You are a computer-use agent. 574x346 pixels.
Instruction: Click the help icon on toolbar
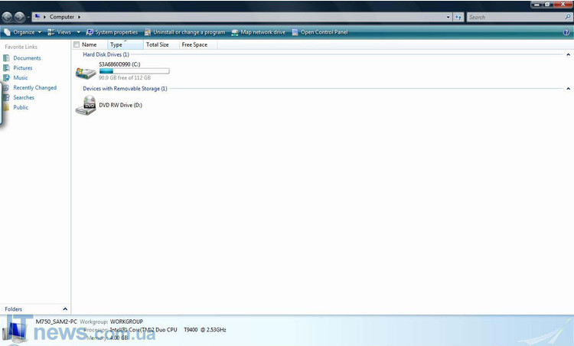568,32
